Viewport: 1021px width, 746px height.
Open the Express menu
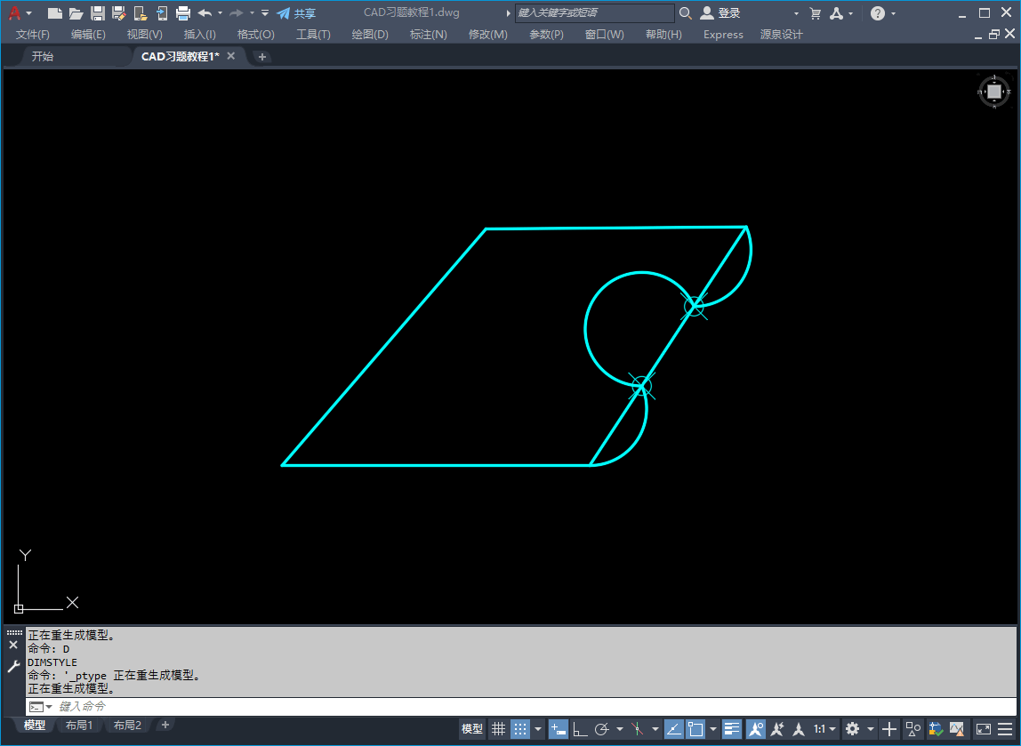[723, 35]
